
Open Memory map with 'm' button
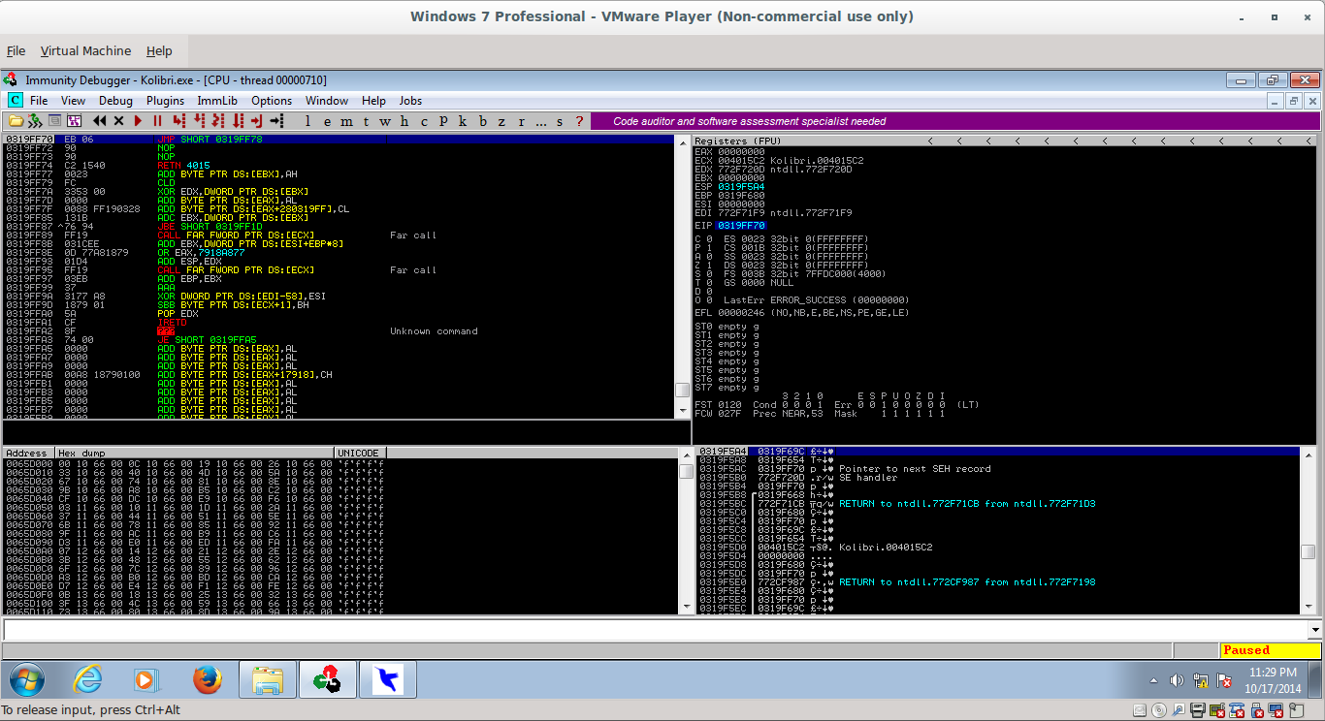coord(345,121)
